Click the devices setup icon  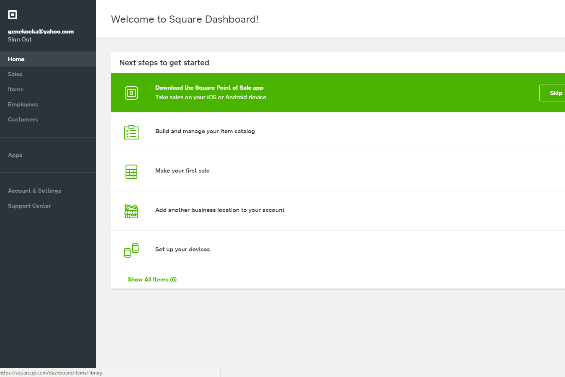point(131,250)
